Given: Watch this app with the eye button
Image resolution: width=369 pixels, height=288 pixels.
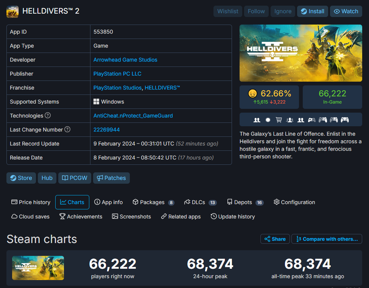Looking at the screenshot, I should 346,11.
